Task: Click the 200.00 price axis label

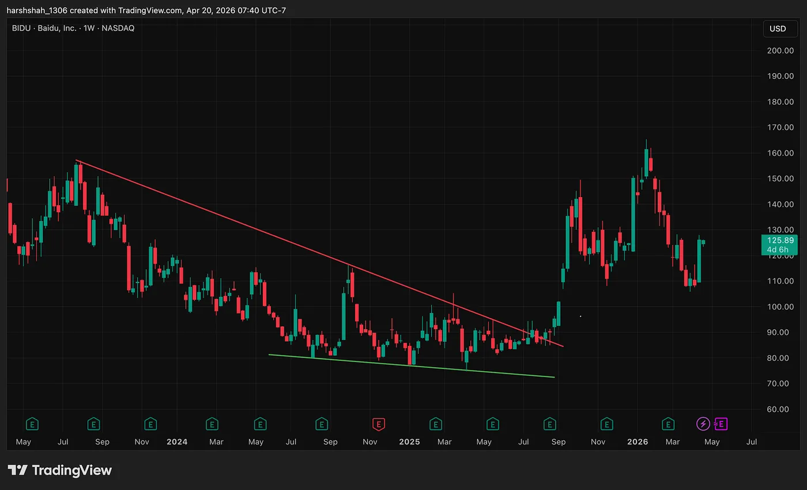Action: coord(780,51)
